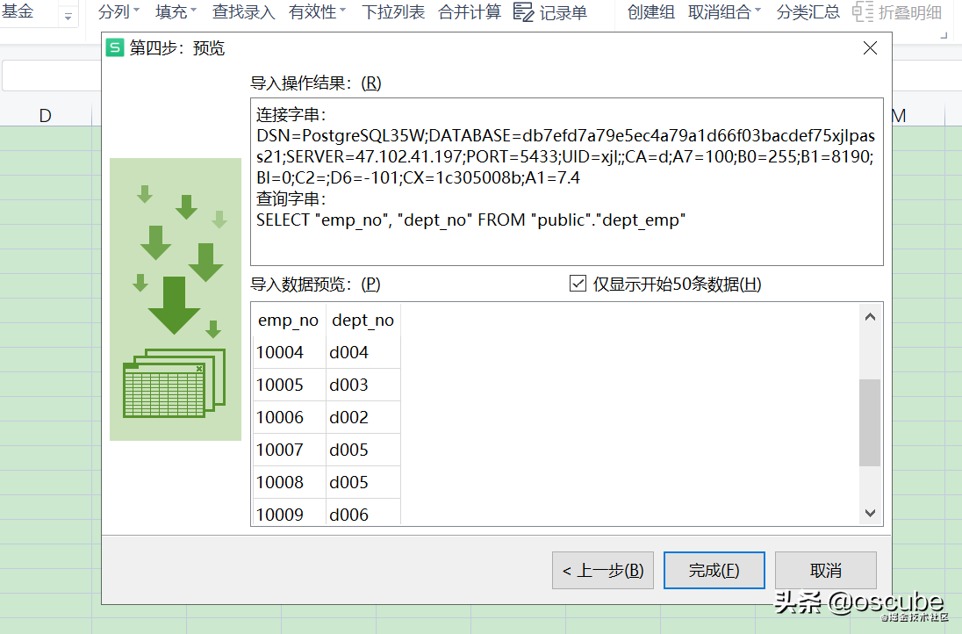Viewport: 962px width, 634px height.
Task: Open the 填充 dropdown in ribbon
Action: [x=176, y=11]
